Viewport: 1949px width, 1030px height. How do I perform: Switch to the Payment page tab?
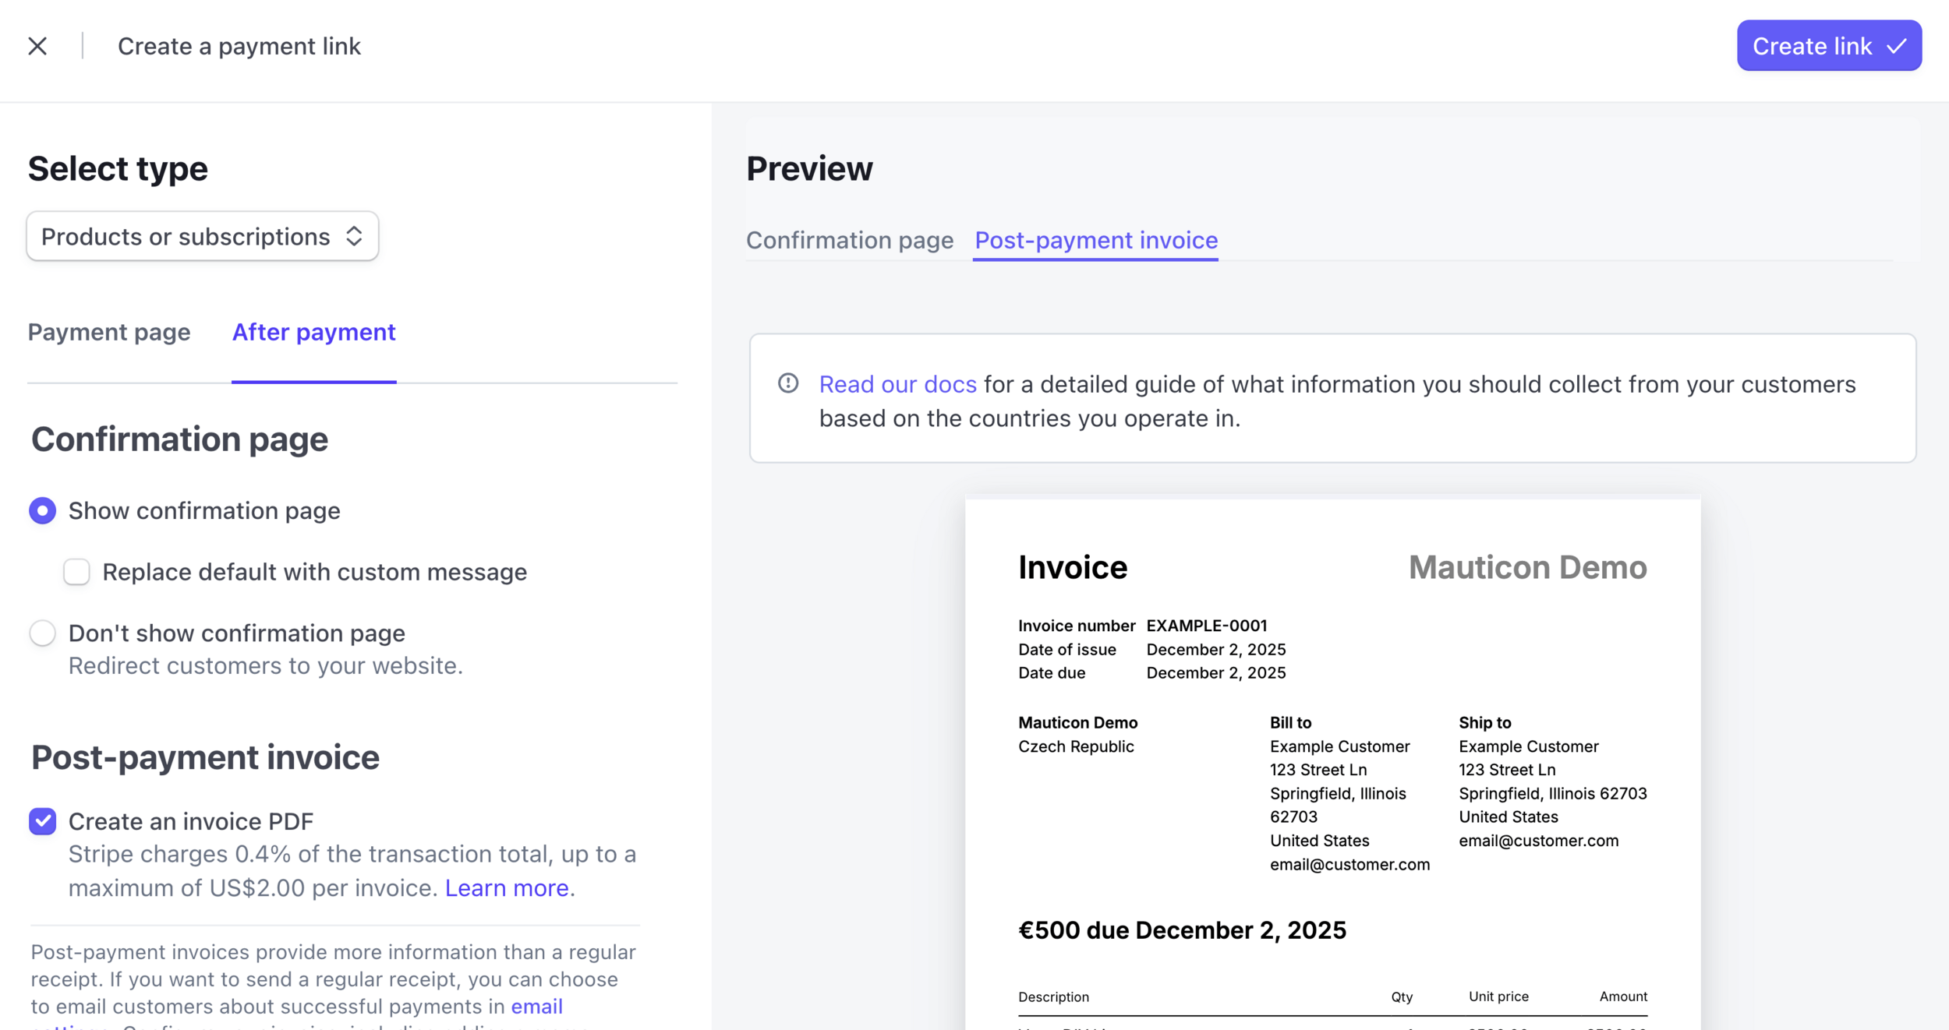[109, 332]
